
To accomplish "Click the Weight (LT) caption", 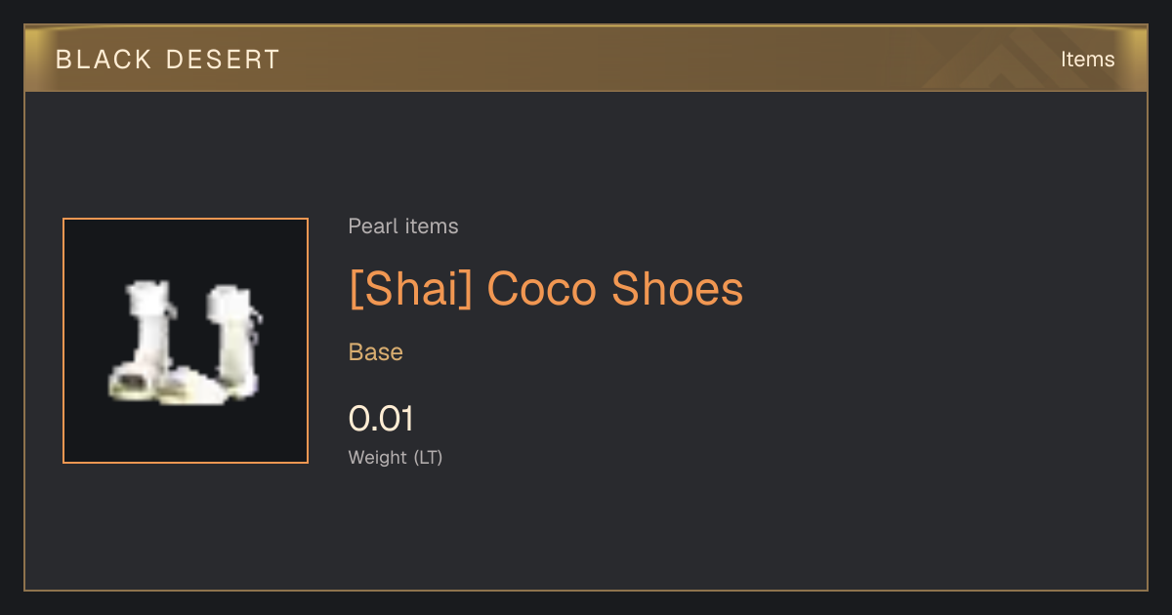I will [396, 457].
